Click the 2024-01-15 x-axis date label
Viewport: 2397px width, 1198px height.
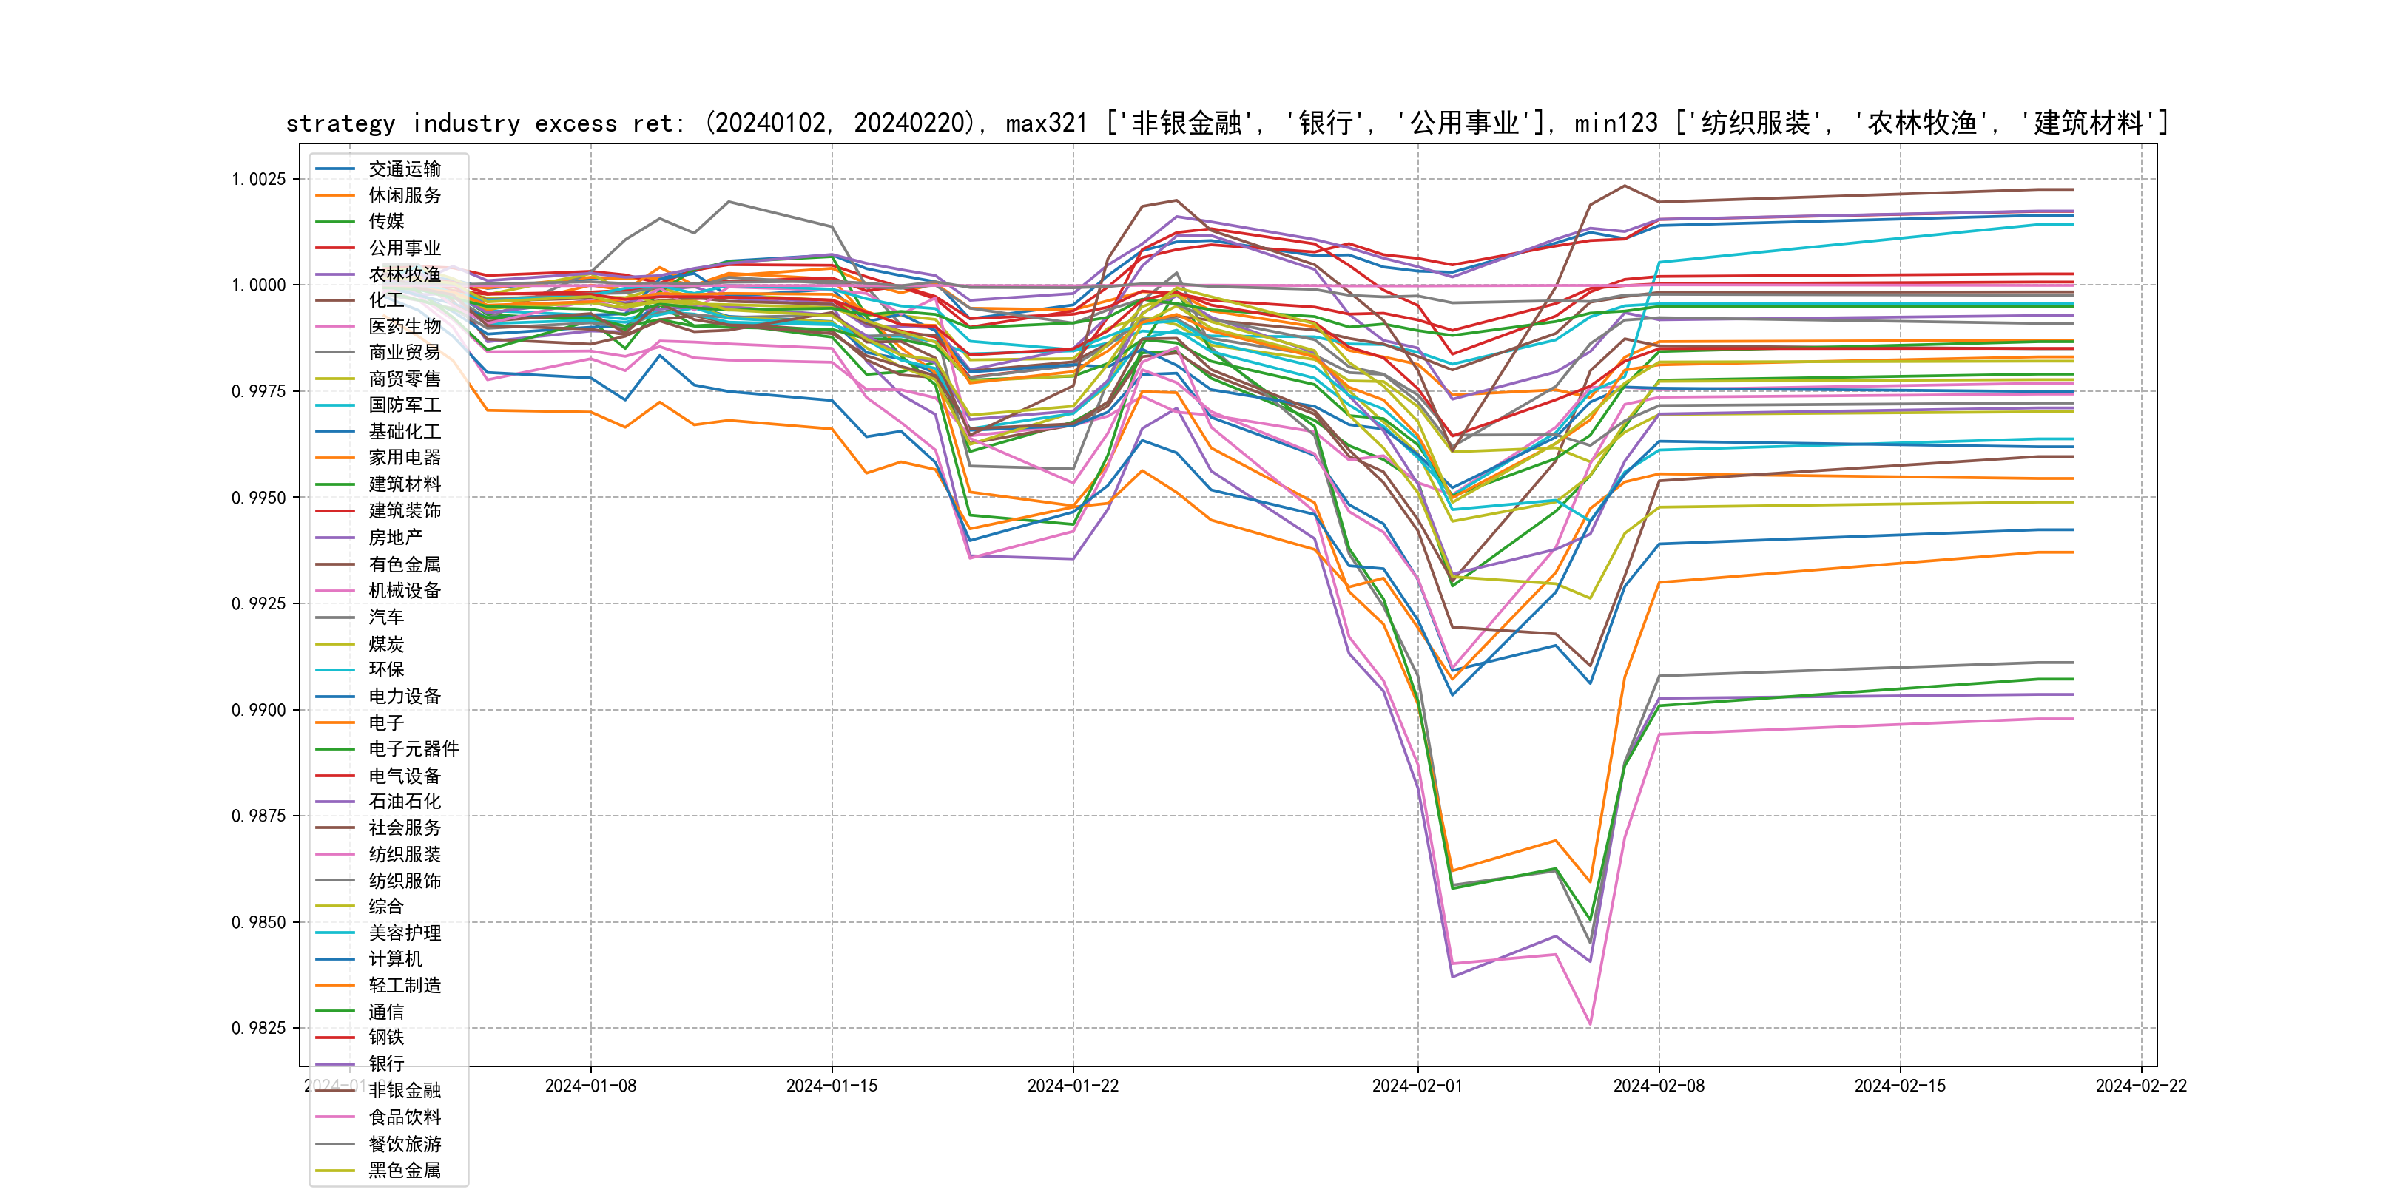point(831,1086)
